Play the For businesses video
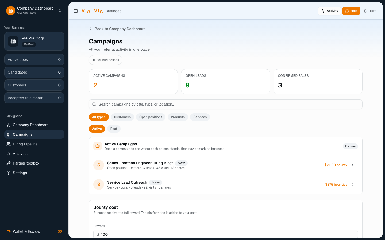385x240 pixels. click(x=105, y=60)
